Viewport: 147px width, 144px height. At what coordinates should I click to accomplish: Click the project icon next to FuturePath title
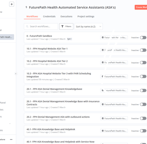click(x=26, y=7)
